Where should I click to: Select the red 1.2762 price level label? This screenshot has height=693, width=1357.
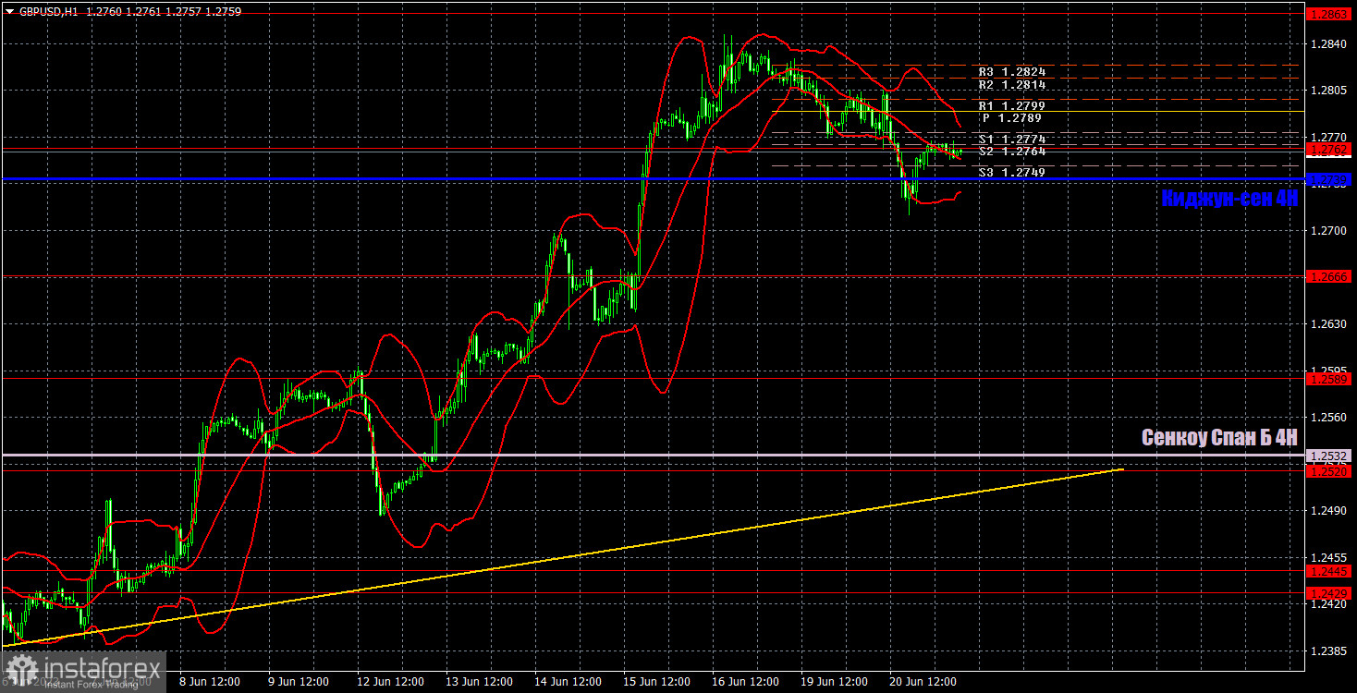(1329, 148)
